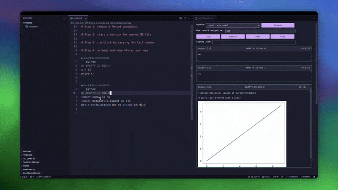Click the split editor icon
The width and height of the screenshot is (338, 190).
(x=185, y=18)
